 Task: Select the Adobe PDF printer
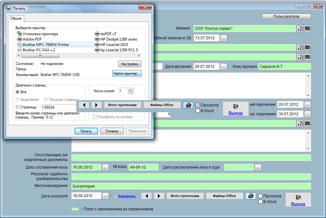point(32,39)
